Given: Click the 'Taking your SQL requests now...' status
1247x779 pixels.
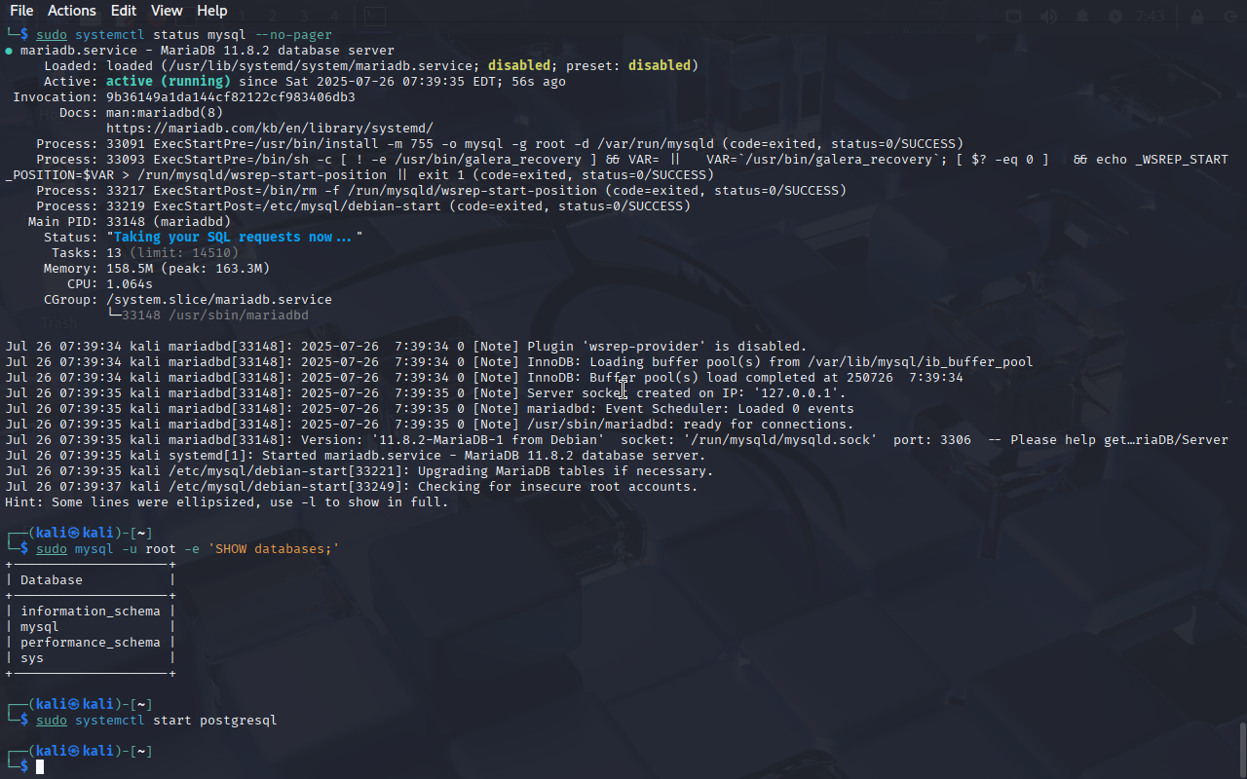Looking at the screenshot, I should pyautogui.click(x=235, y=238).
